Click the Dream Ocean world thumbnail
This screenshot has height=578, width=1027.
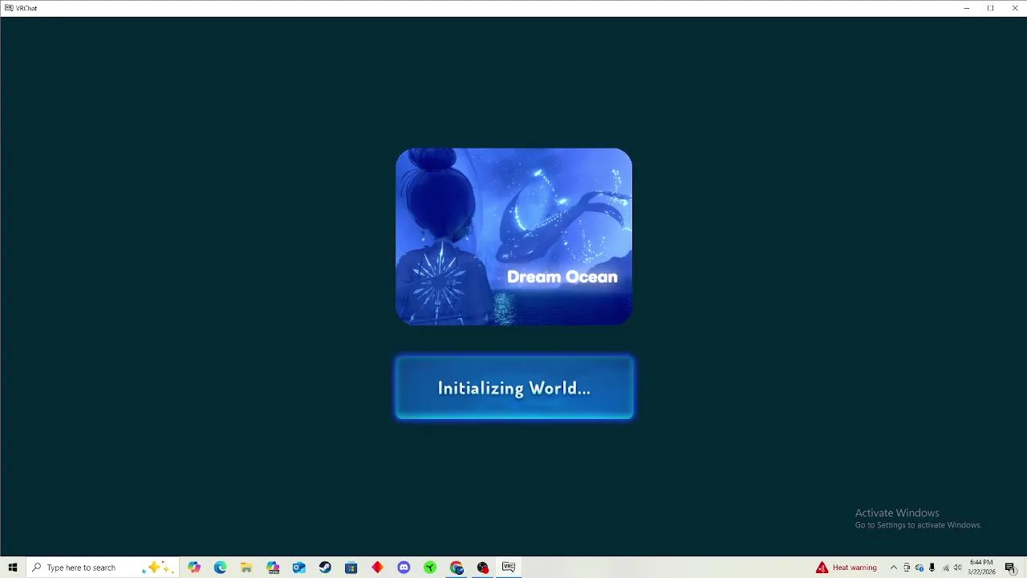[x=513, y=237]
